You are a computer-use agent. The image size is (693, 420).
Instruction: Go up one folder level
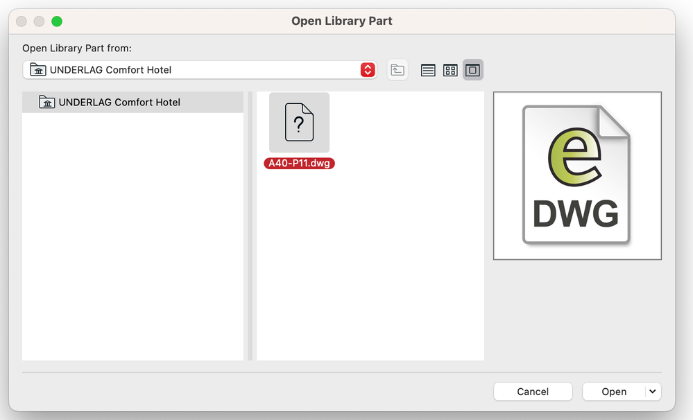[397, 70]
